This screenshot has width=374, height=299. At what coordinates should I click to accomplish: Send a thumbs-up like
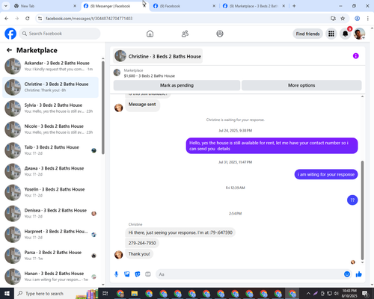coord(359,274)
